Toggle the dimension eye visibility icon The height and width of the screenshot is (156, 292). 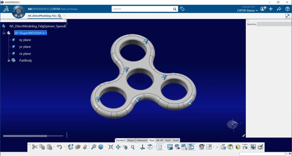[245, 147]
